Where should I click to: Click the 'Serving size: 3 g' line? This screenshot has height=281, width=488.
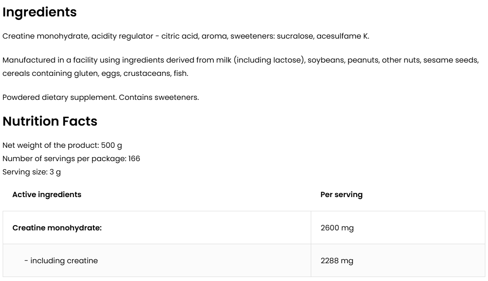pos(32,172)
